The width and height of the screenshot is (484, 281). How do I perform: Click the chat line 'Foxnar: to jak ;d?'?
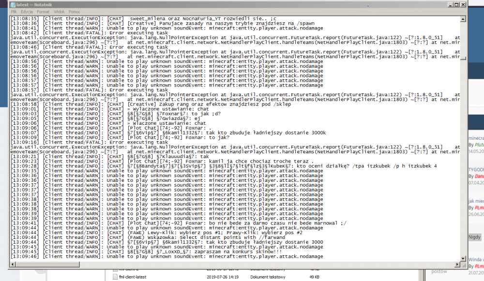coord(116,114)
